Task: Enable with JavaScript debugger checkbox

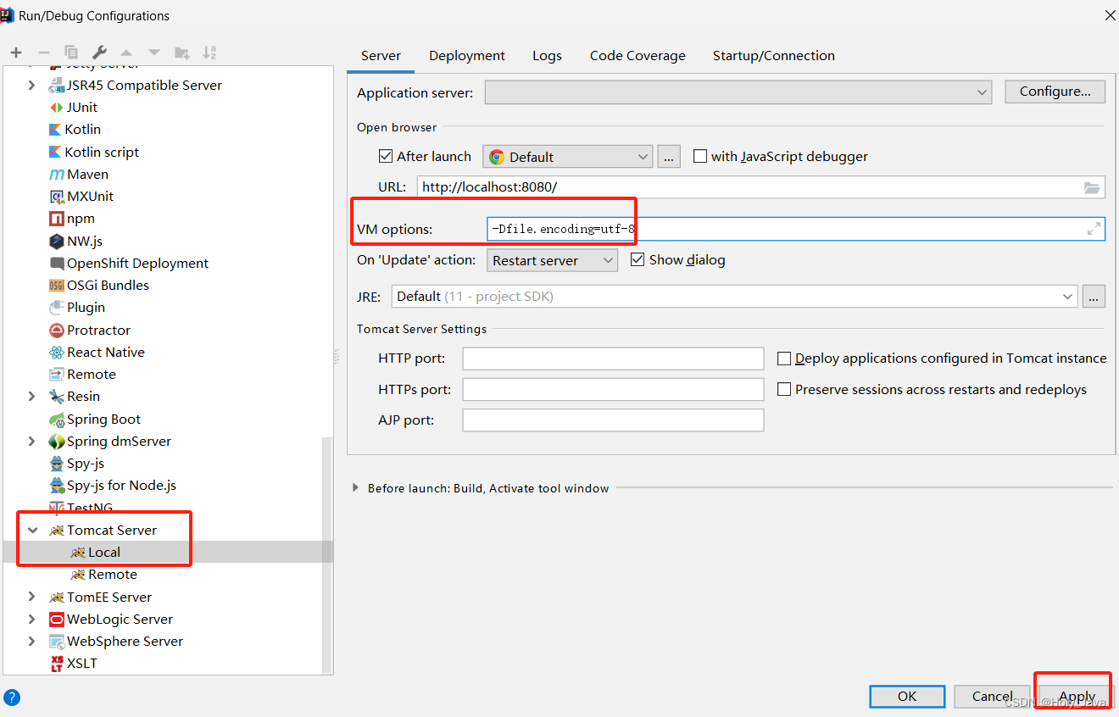Action: (700, 157)
